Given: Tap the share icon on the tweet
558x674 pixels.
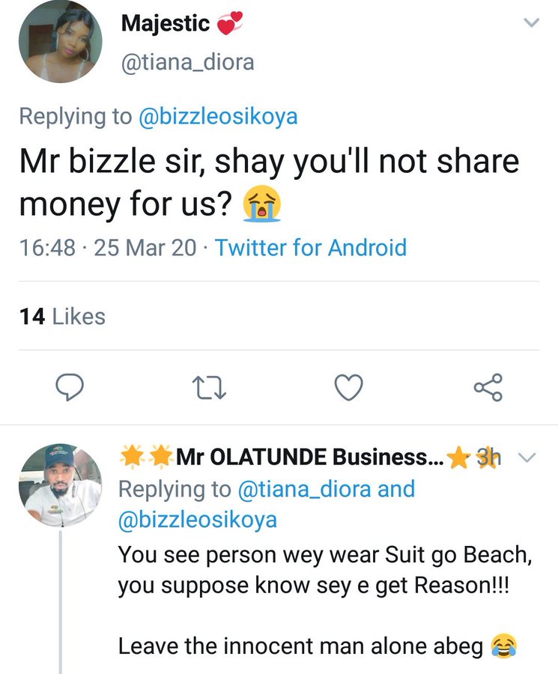Looking at the screenshot, I should coord(488,387).
